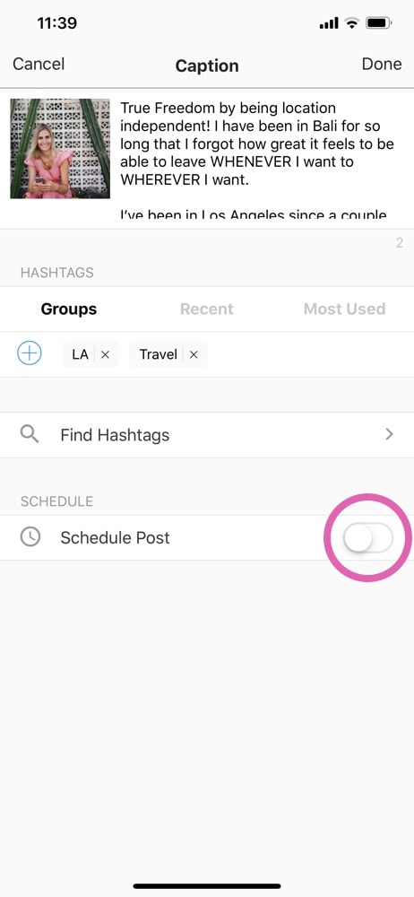The height and width of the screenshot is (897, 414).
Task: Open the post photo thumbnail
Action: click(60, 149)
